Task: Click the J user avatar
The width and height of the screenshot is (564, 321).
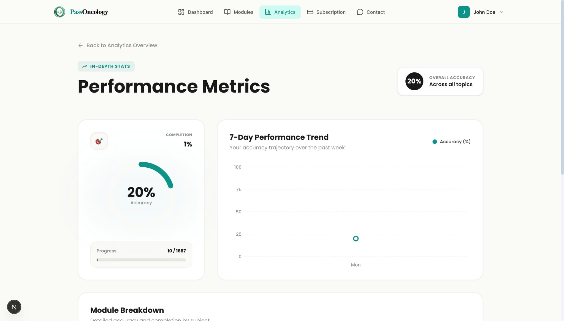Action: [464, 12]
